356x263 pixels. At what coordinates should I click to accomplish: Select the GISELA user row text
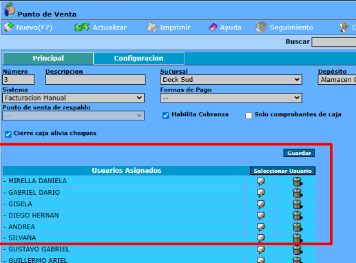[20, 204]
